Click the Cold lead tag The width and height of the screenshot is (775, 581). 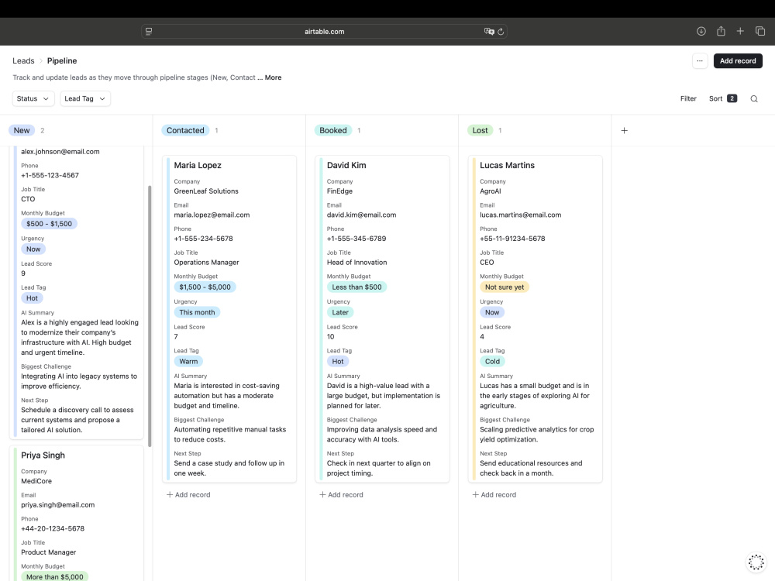pos(492,361)
